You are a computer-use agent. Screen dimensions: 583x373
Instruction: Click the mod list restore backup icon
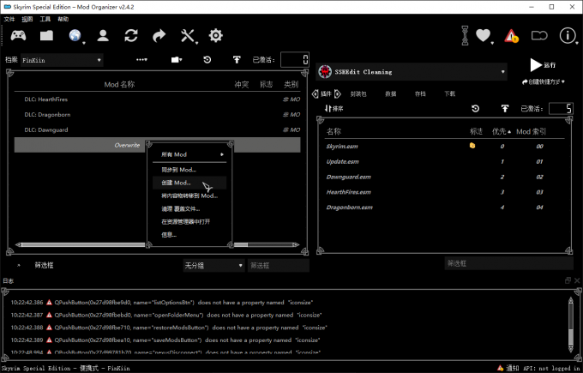point(207,60)
